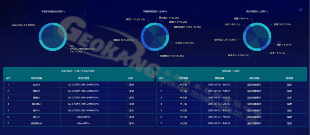310x135 pixels.
Task: Select collector name '锚杆计' in row 5
Action: tap(36, 110)
